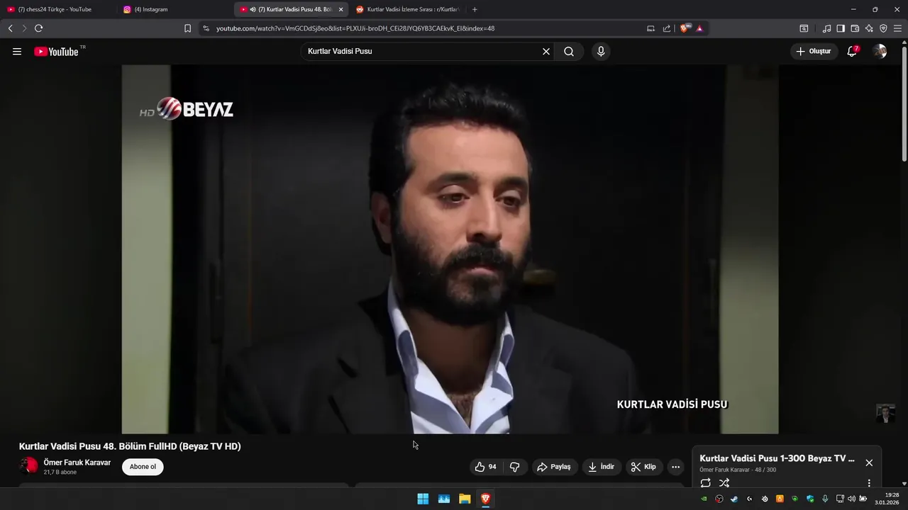Open the Brave VPN shield icon
Image resolution: width=908 pixels, height=510 pixels.
coord(883,28)
